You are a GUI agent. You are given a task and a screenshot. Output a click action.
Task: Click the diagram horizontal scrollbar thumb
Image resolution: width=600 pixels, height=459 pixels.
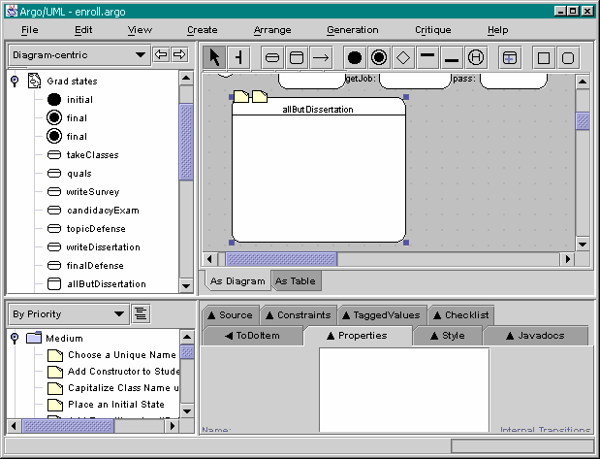[281, 259]
